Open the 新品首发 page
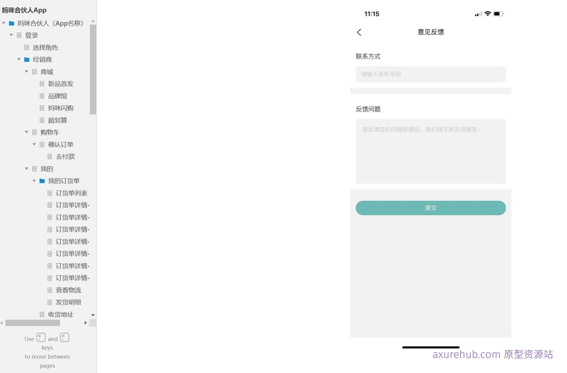Image resolution: width=567 pixels, height=373 pixels. coord(61,84)
